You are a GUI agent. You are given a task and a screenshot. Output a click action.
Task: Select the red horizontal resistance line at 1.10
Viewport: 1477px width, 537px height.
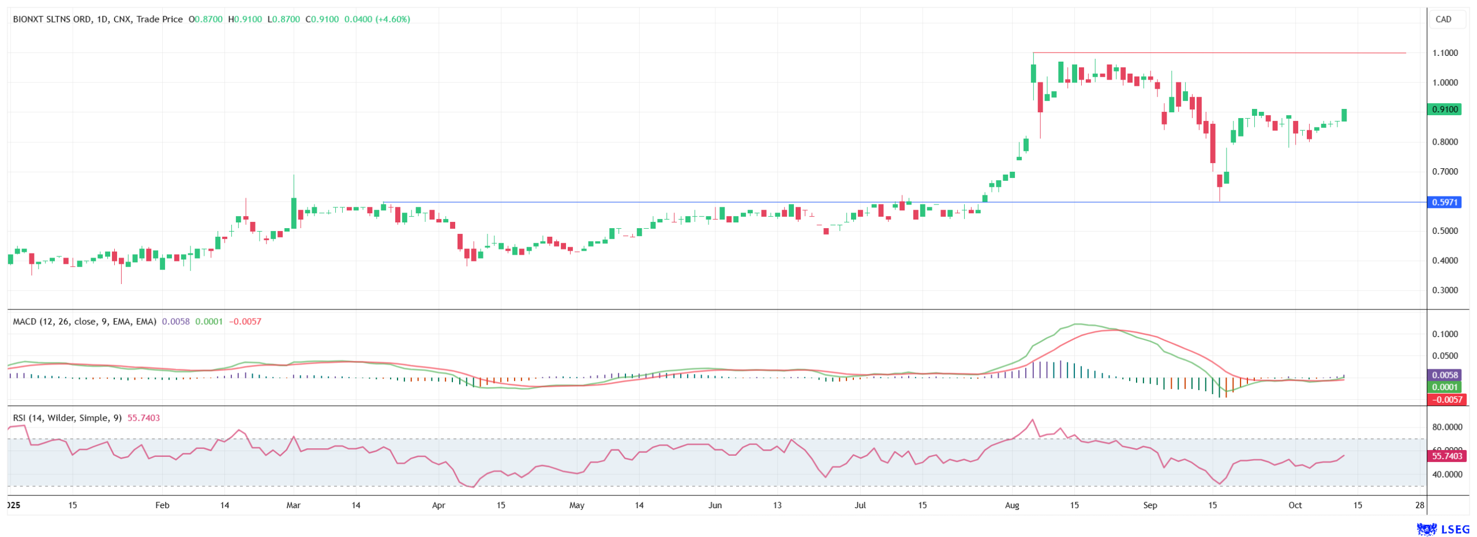point(1212,53)
